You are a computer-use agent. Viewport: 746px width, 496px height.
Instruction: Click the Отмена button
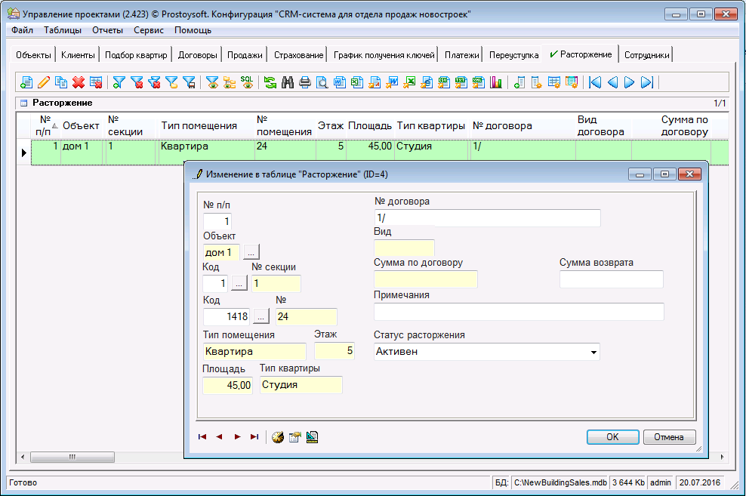pyautogui.click(x=668, y=436)
